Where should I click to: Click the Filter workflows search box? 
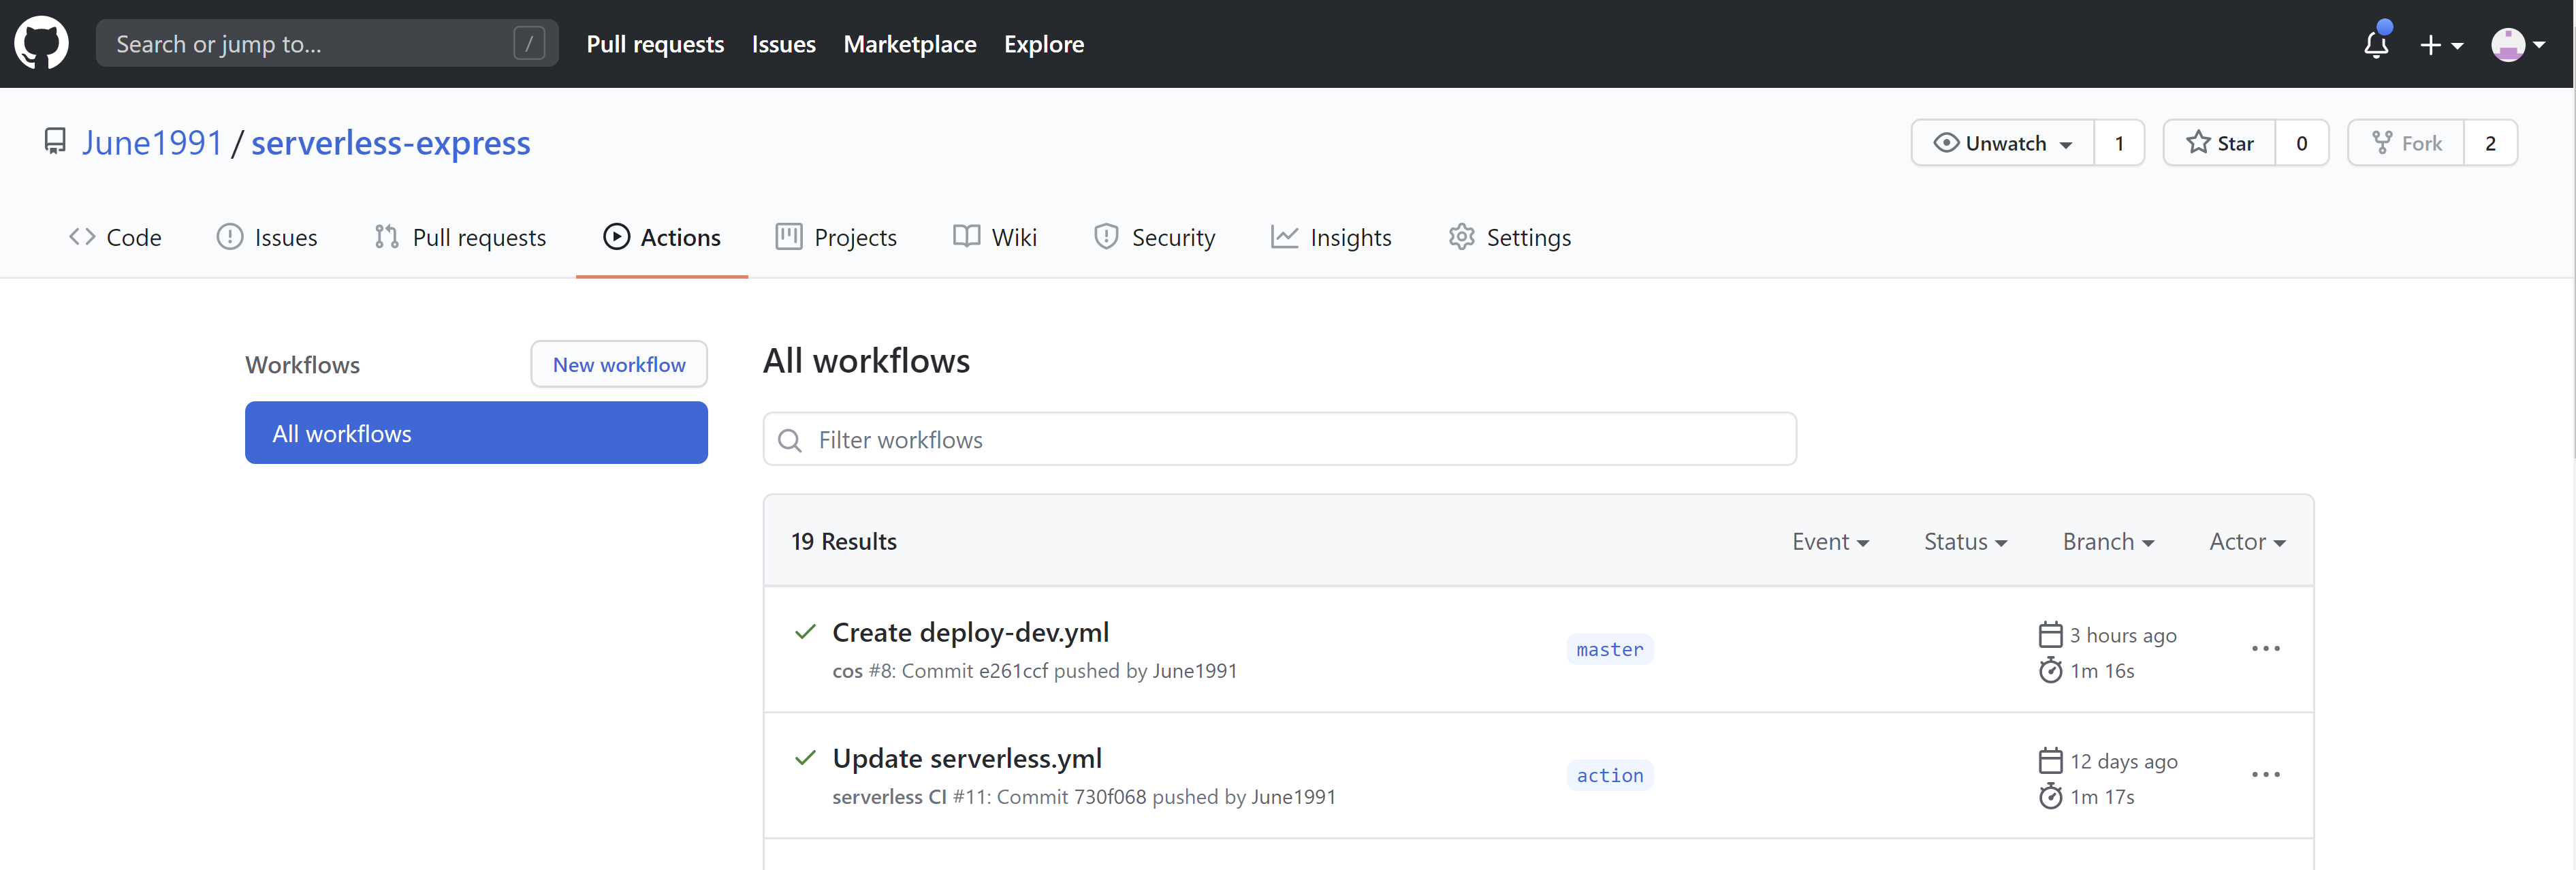point(1279,439)
